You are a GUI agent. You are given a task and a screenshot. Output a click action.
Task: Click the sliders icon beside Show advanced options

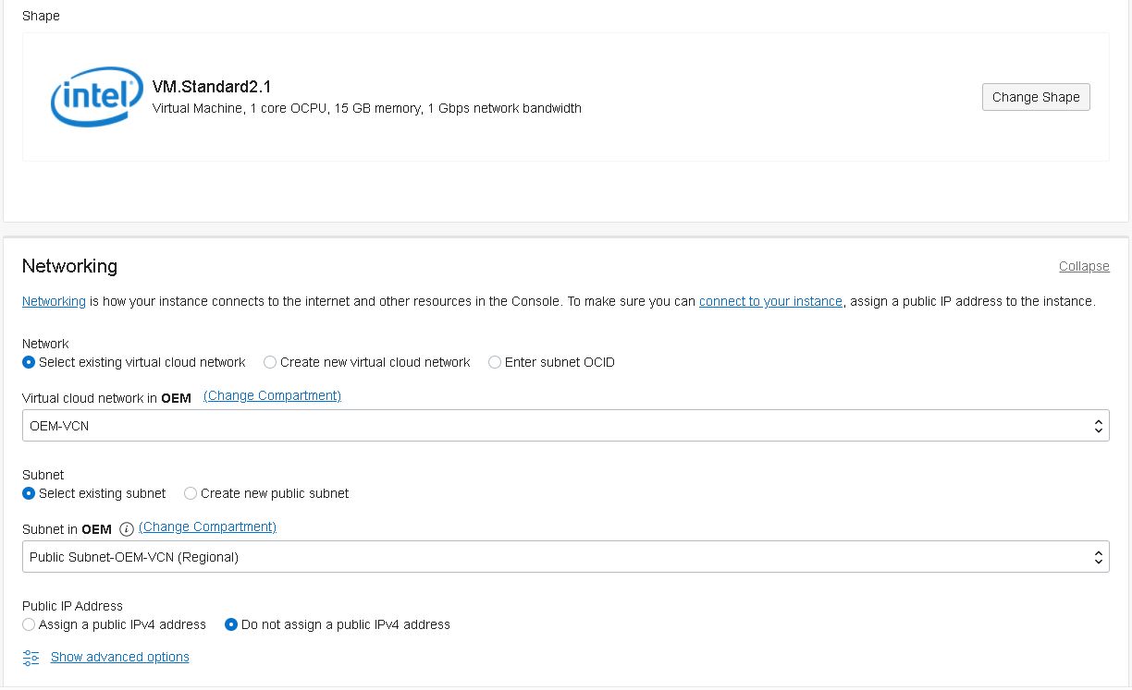click(x=31, y=657)
